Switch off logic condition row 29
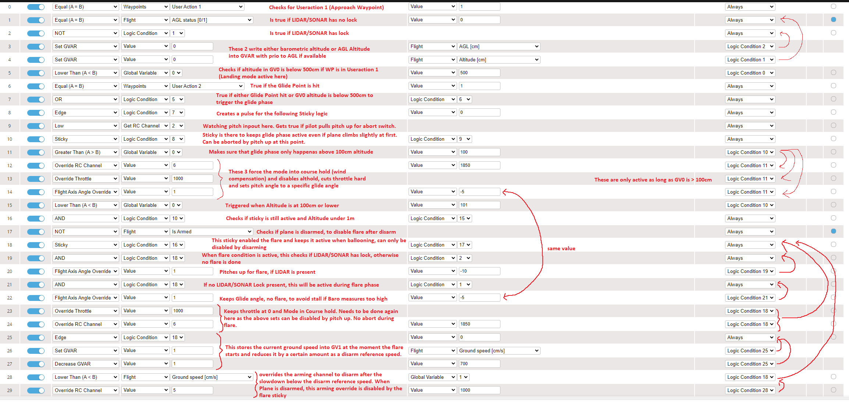This screenshot has width=849, height=406. [x=36, y=391]
